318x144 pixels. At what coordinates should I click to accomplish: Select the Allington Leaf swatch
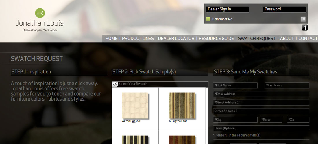pos(182,105)
